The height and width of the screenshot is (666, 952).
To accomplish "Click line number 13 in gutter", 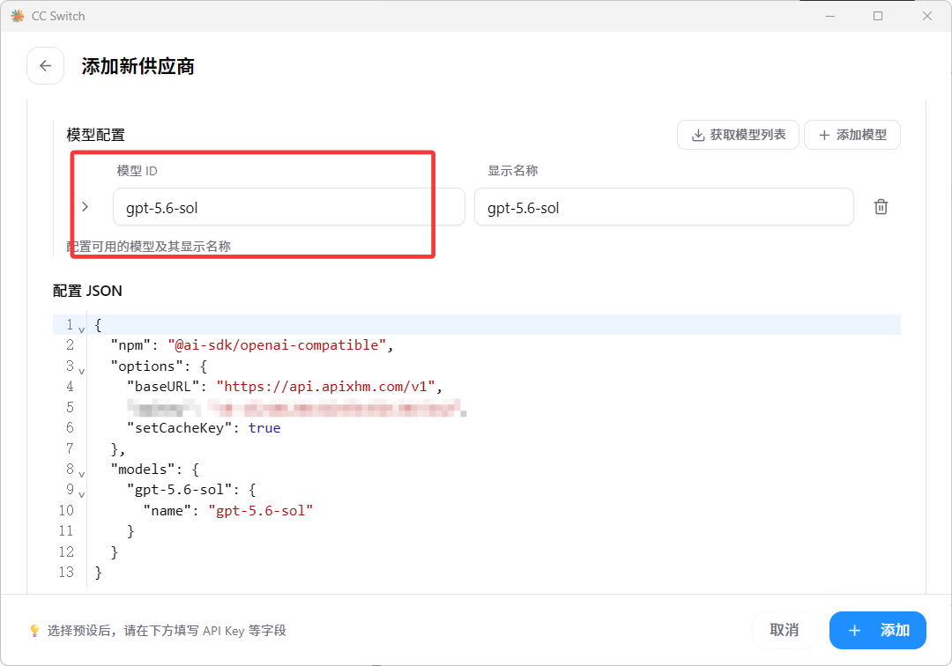I will click(66, 572).
